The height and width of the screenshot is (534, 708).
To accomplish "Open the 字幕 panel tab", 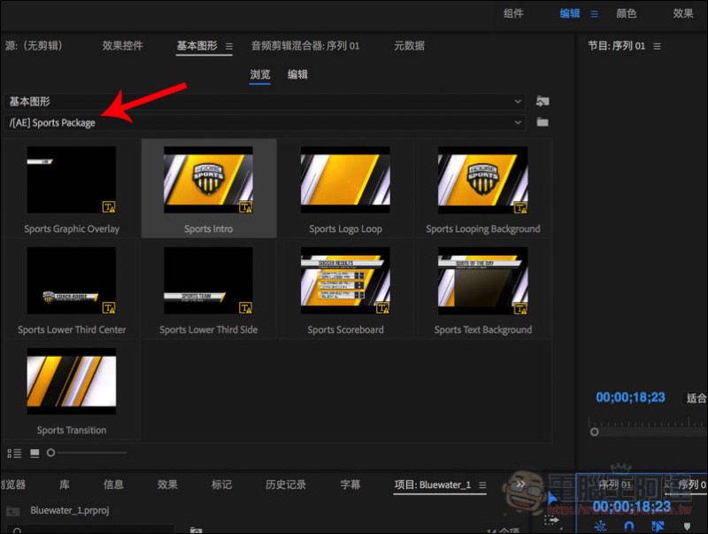I will coord(350,484).
